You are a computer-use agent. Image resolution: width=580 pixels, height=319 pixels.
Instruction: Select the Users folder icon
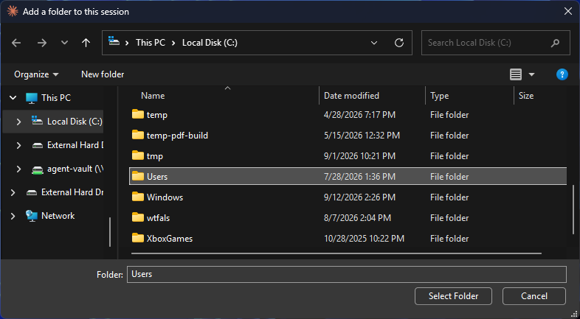coord(137,177)
